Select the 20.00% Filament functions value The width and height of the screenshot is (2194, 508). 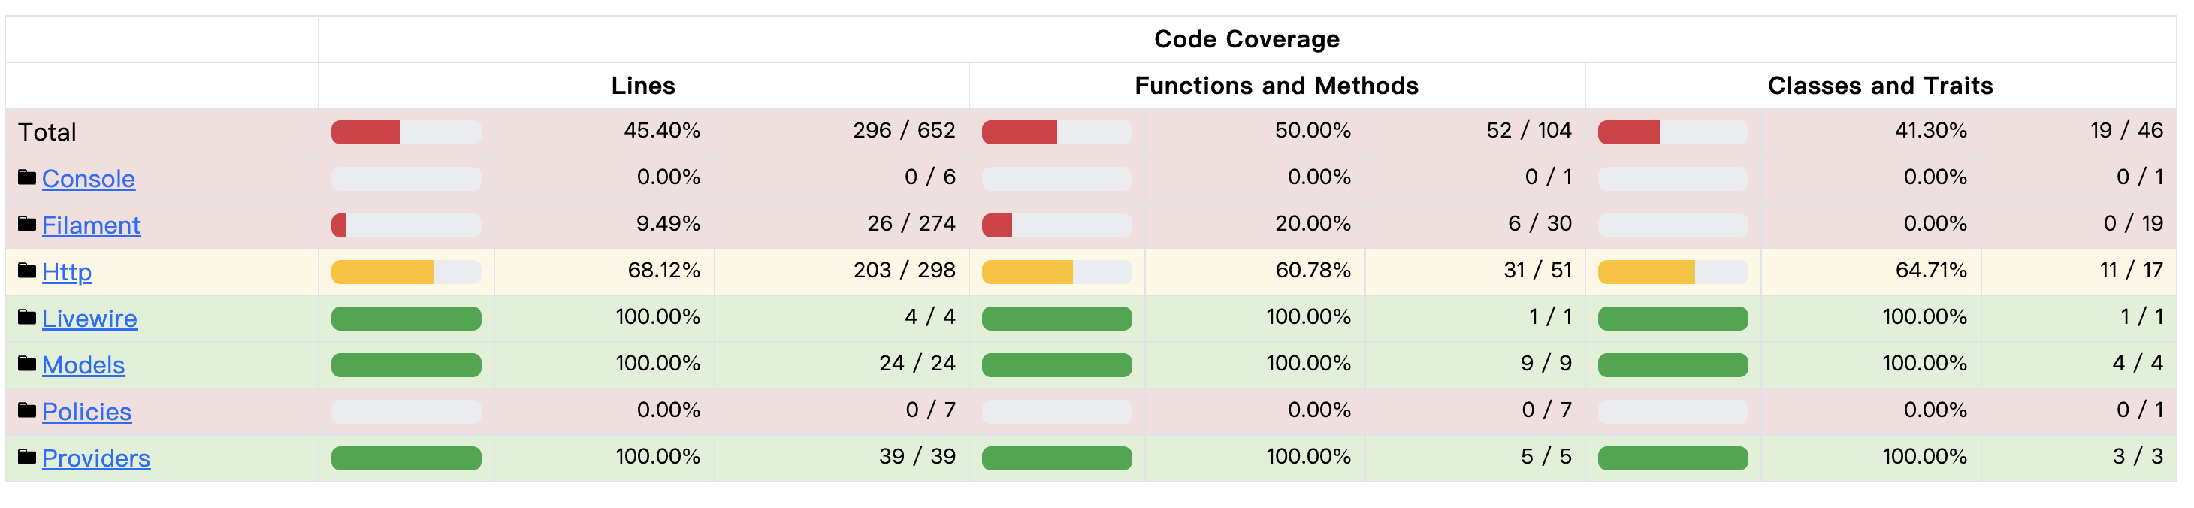click(1313, 223)
